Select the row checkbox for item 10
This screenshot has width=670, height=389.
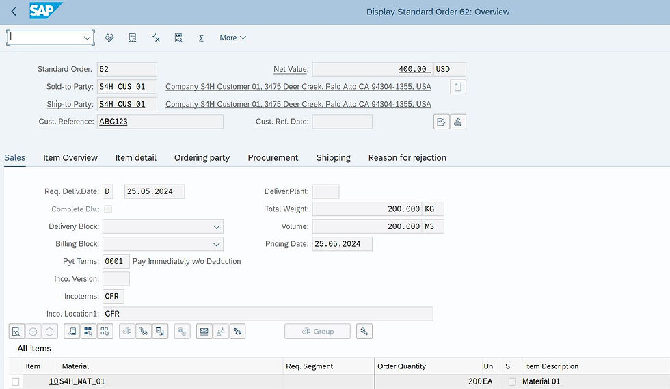15,381
